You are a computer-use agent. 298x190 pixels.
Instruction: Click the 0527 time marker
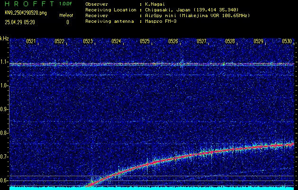pos(201,41)
